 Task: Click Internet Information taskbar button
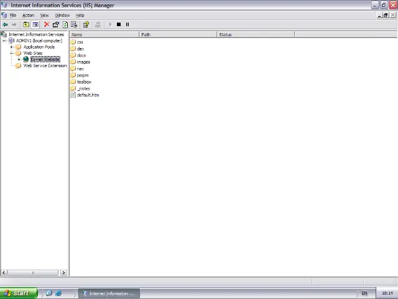pos(109,293)
